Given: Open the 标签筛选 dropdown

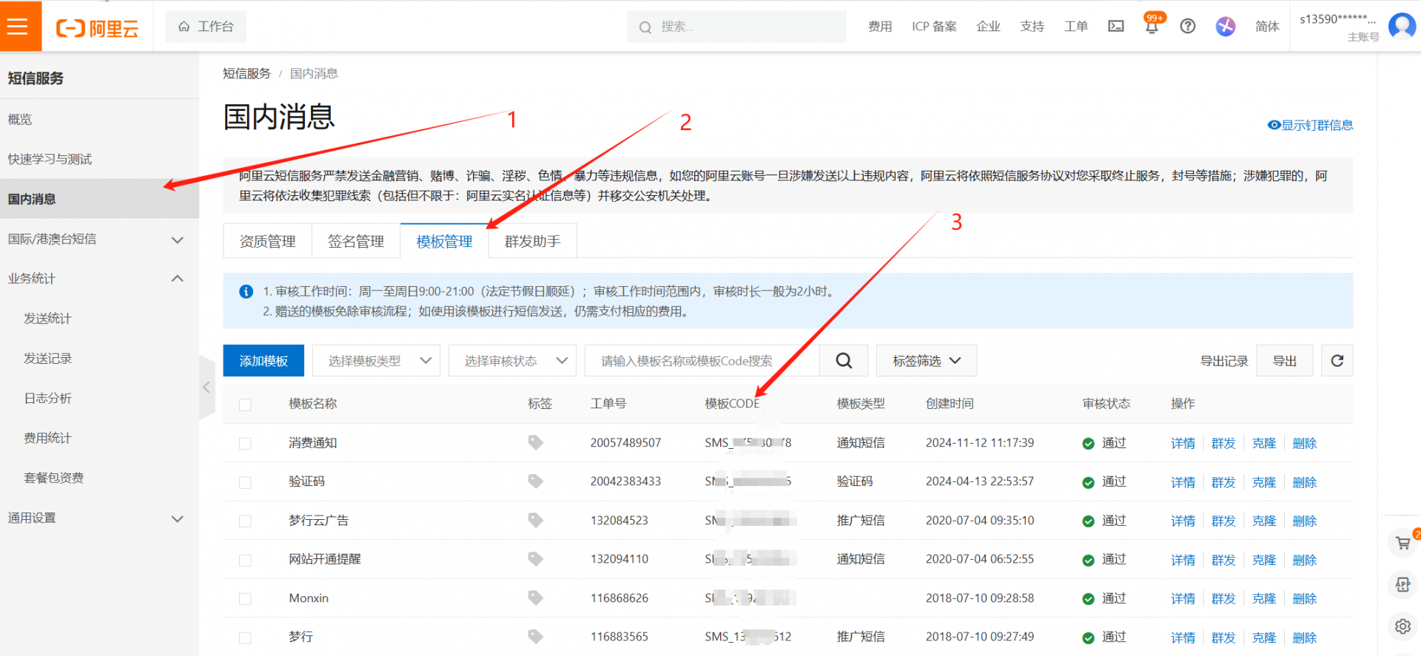Looking at the screenshot, I should [927, 361].
